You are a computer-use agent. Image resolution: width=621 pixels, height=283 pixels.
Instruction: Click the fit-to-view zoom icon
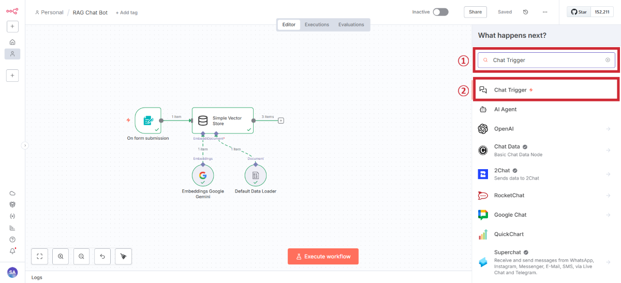pyautogui.click(x=40, y=256)
